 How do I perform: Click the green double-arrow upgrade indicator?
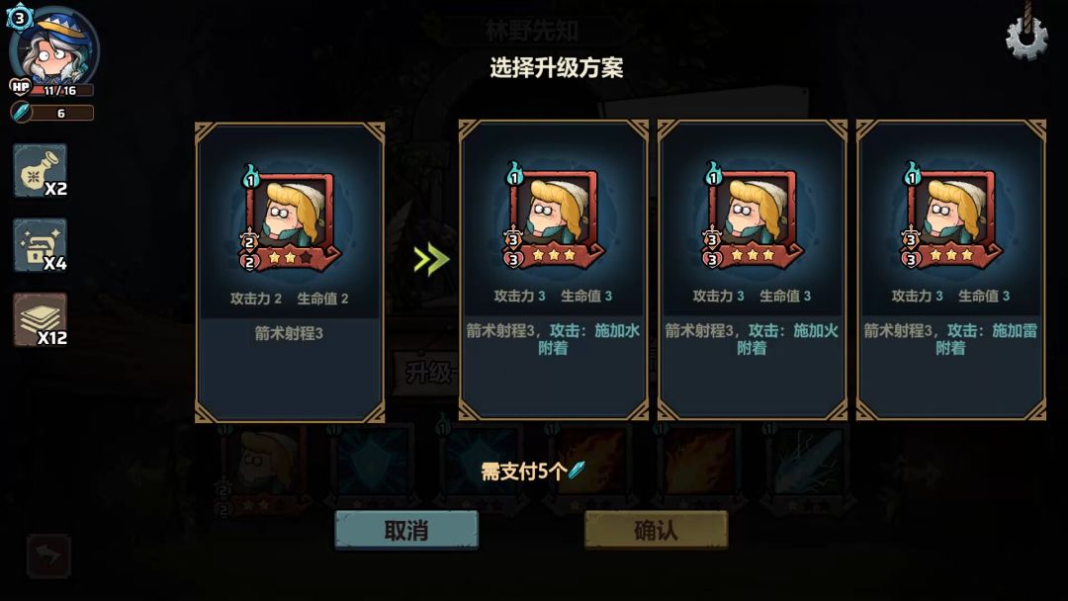(x=432, y=259)
